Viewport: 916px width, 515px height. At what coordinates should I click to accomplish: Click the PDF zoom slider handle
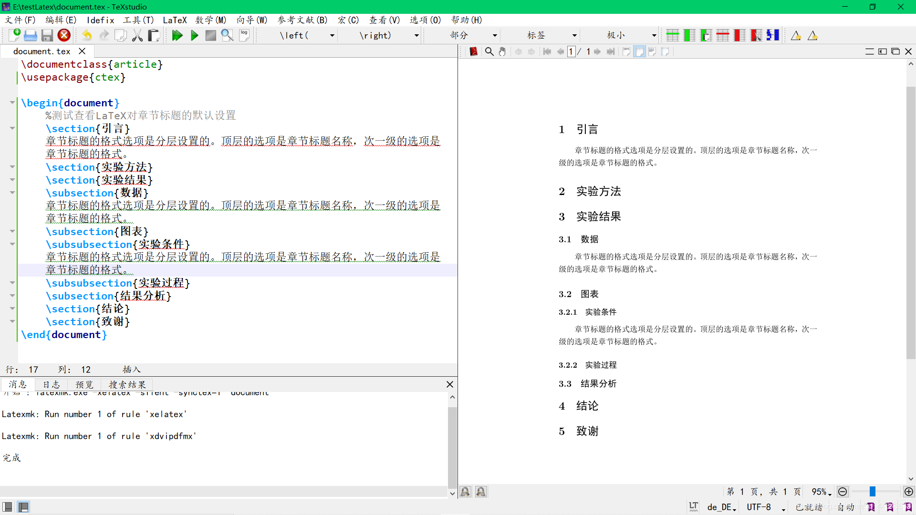coord(872,492)
